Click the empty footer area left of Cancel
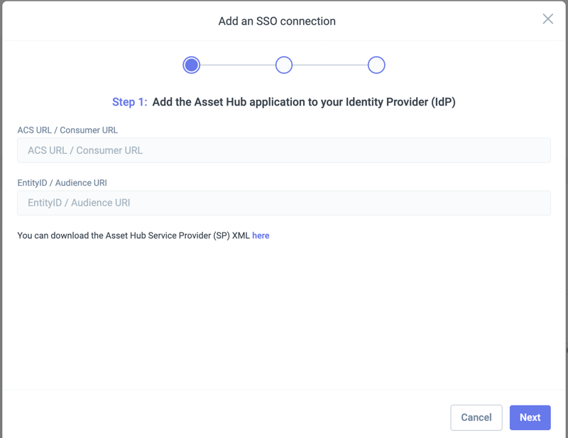Image resolution: width=568 pixels, height=438 pixels. click(213, 417)
